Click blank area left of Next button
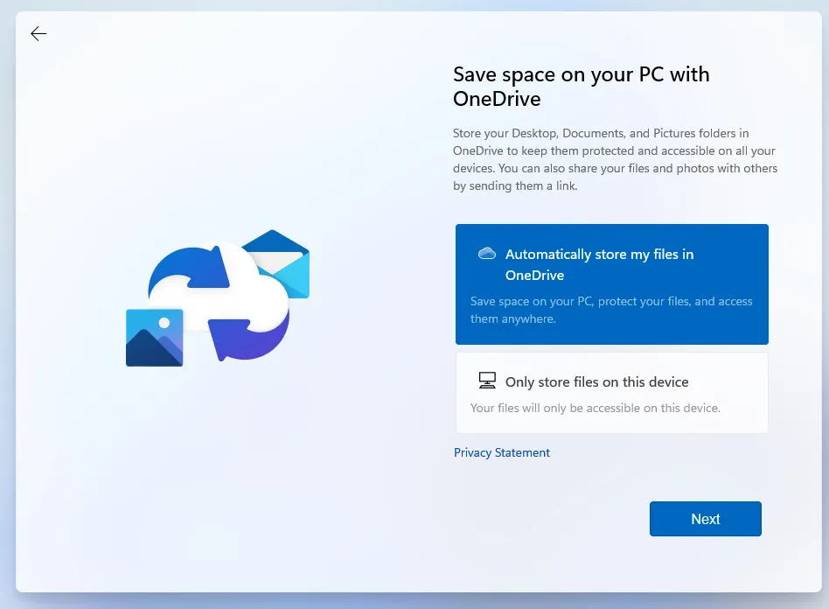The height and width of the screenshot is (609, 829). pos(542,519)
